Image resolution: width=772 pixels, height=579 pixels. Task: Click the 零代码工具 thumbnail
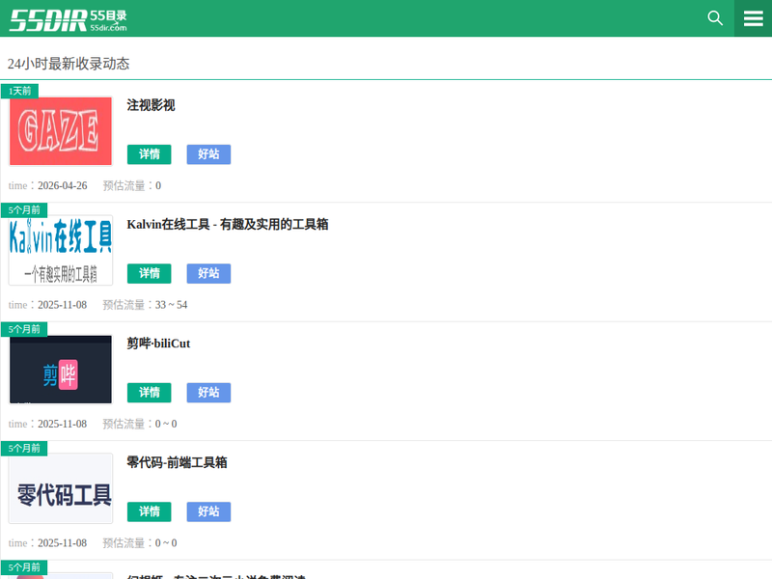[x=61, y=488]
